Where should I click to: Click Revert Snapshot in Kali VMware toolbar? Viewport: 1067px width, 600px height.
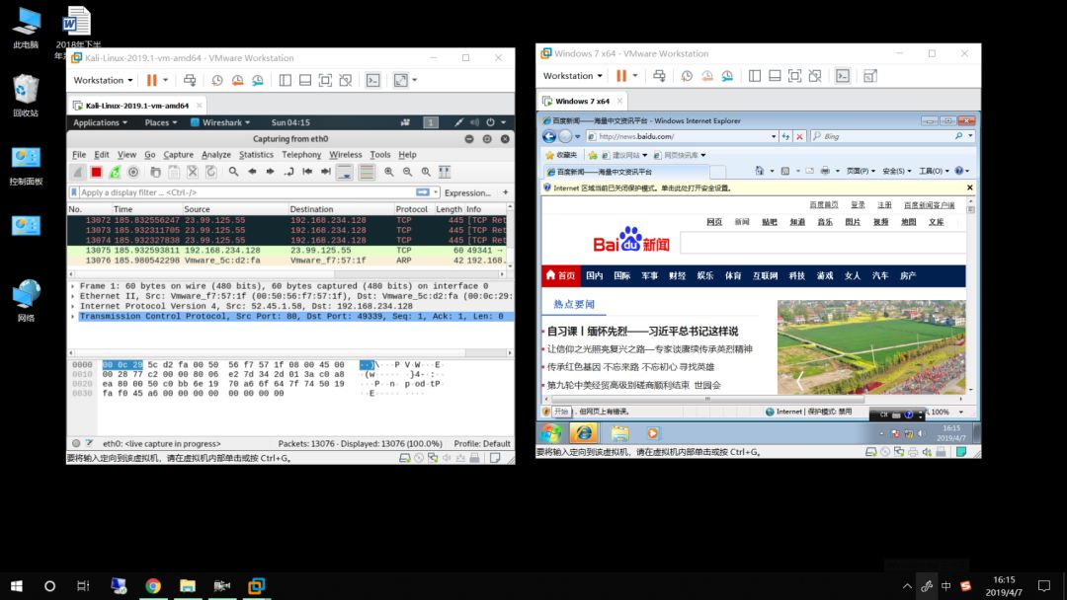(x=237, y=80)
